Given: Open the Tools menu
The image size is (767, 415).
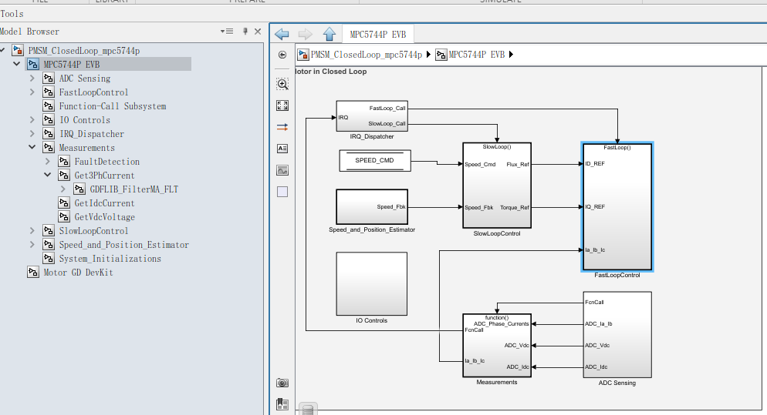Looking at the screenshot, I should click(12, 14).
